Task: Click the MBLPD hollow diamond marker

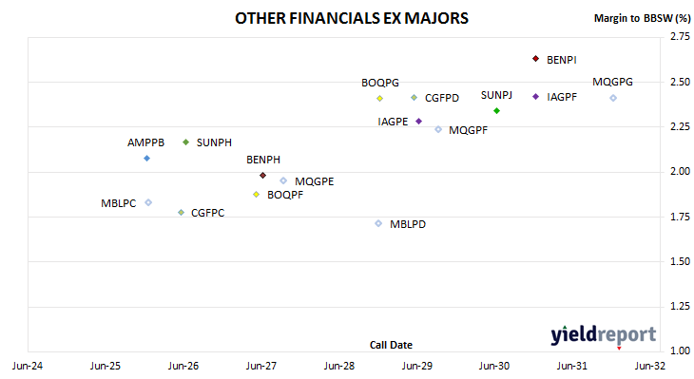Action: click(378, 223)
